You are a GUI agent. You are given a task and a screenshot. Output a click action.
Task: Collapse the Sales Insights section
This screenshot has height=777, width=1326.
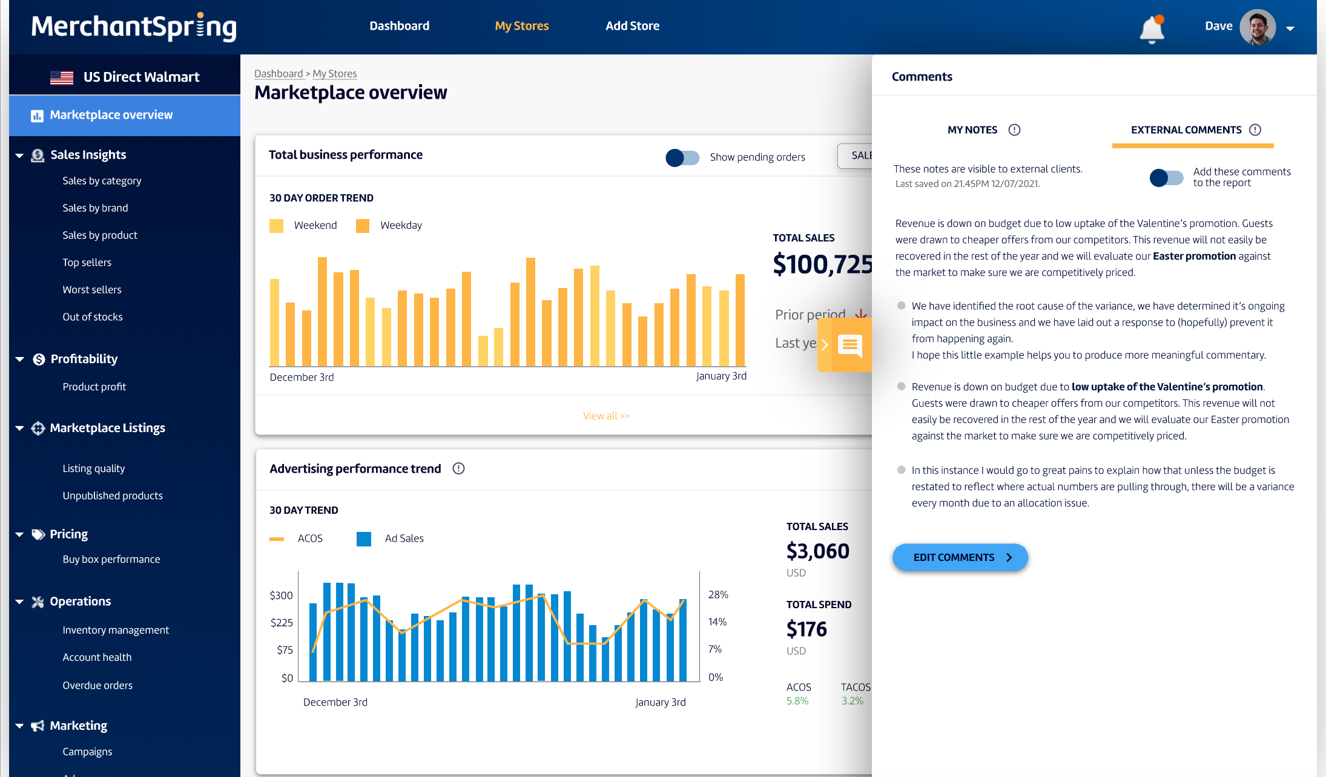tap(19, 156)
